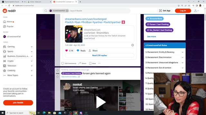Downvote the forsen gets banned post
Viewport: 206px width, 115px height.
point(57,77)
